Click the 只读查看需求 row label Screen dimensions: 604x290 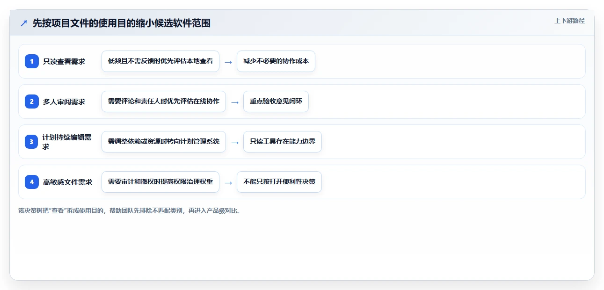64,61
